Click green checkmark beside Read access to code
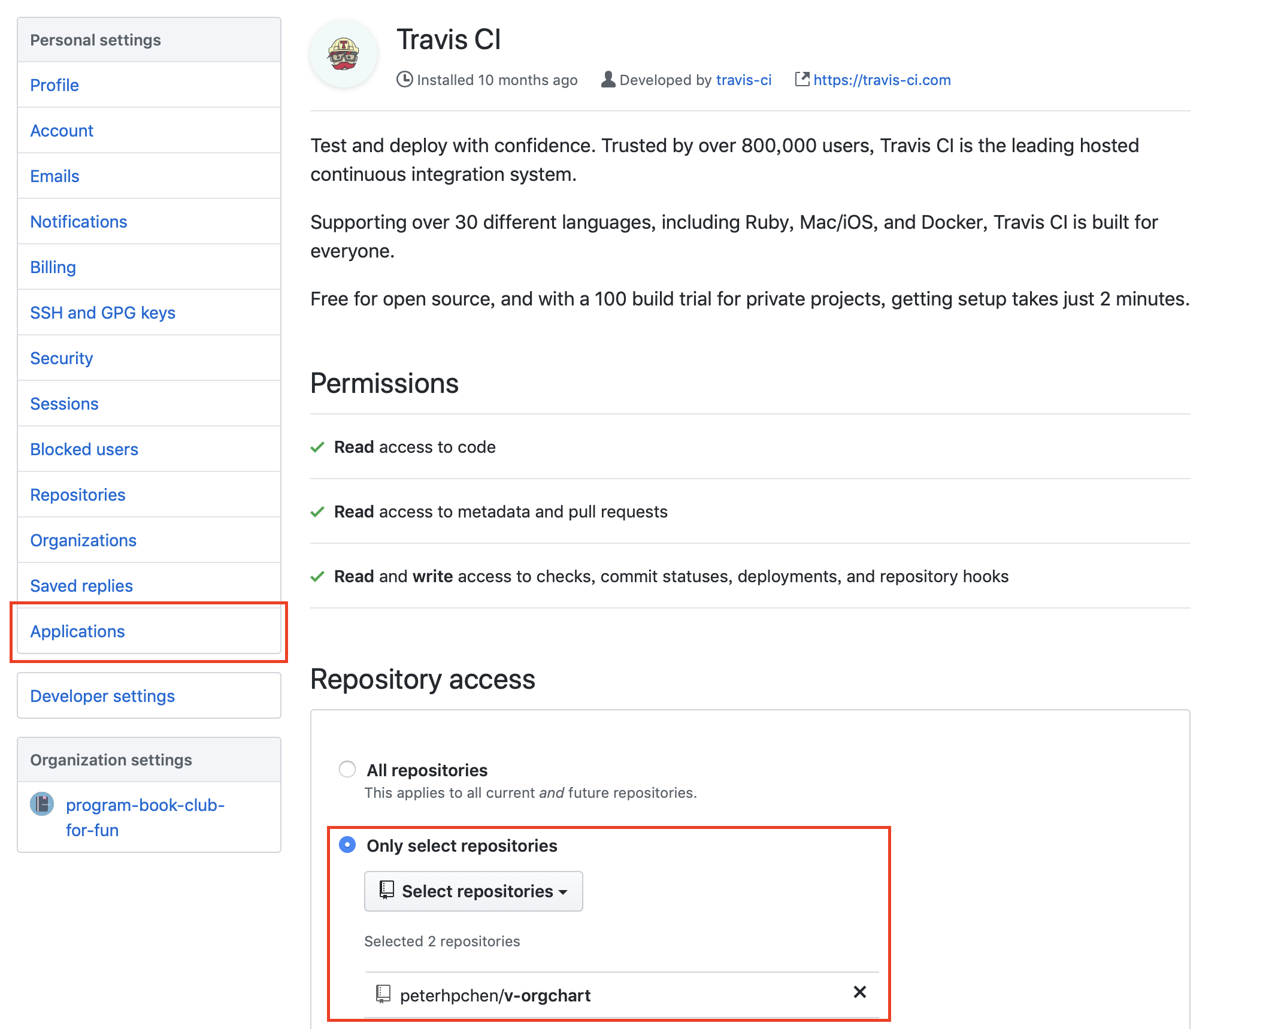This screenshot has height=1029, width=1266. tap(317, 447)
